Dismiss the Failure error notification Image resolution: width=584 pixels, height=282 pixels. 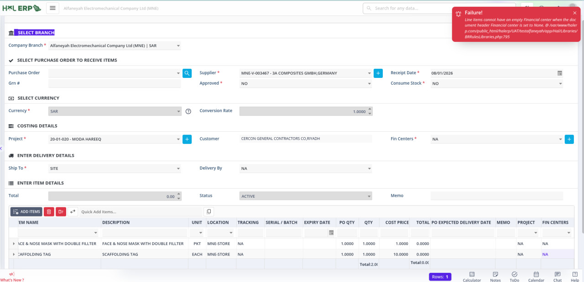click(574, 13)
